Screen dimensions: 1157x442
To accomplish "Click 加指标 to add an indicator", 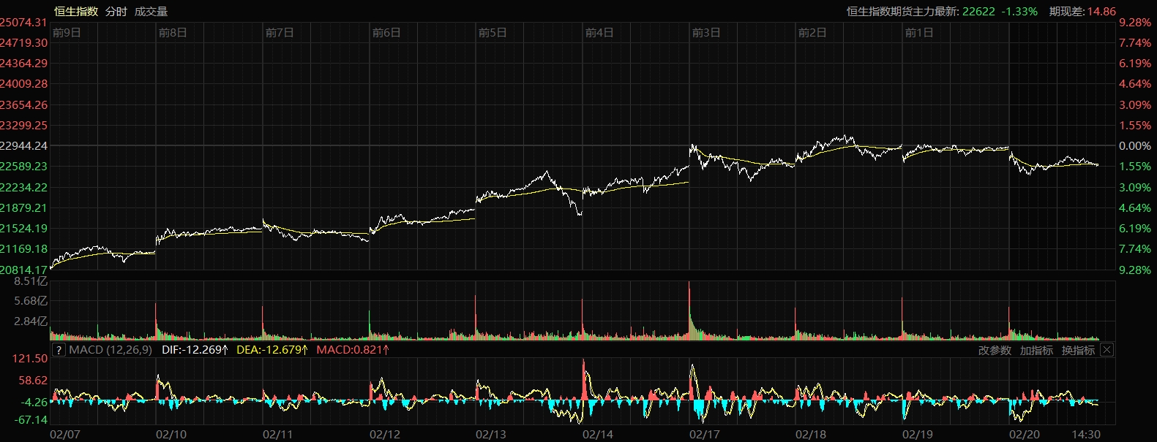I will tap(1036, 351).
